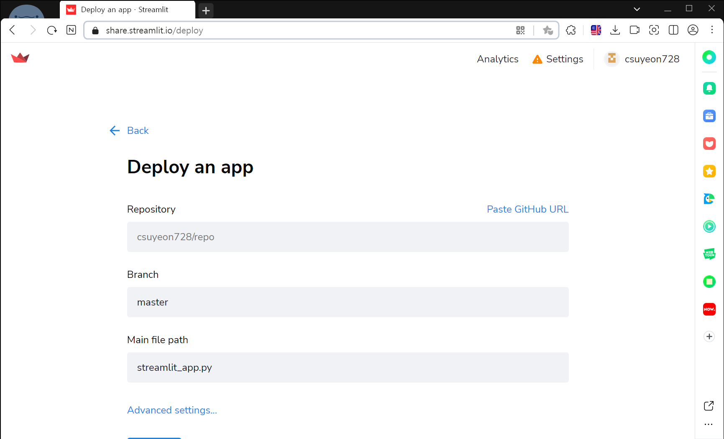Click the green square sidebar icon
Viewport: 724px width, 439px height.
709,282
